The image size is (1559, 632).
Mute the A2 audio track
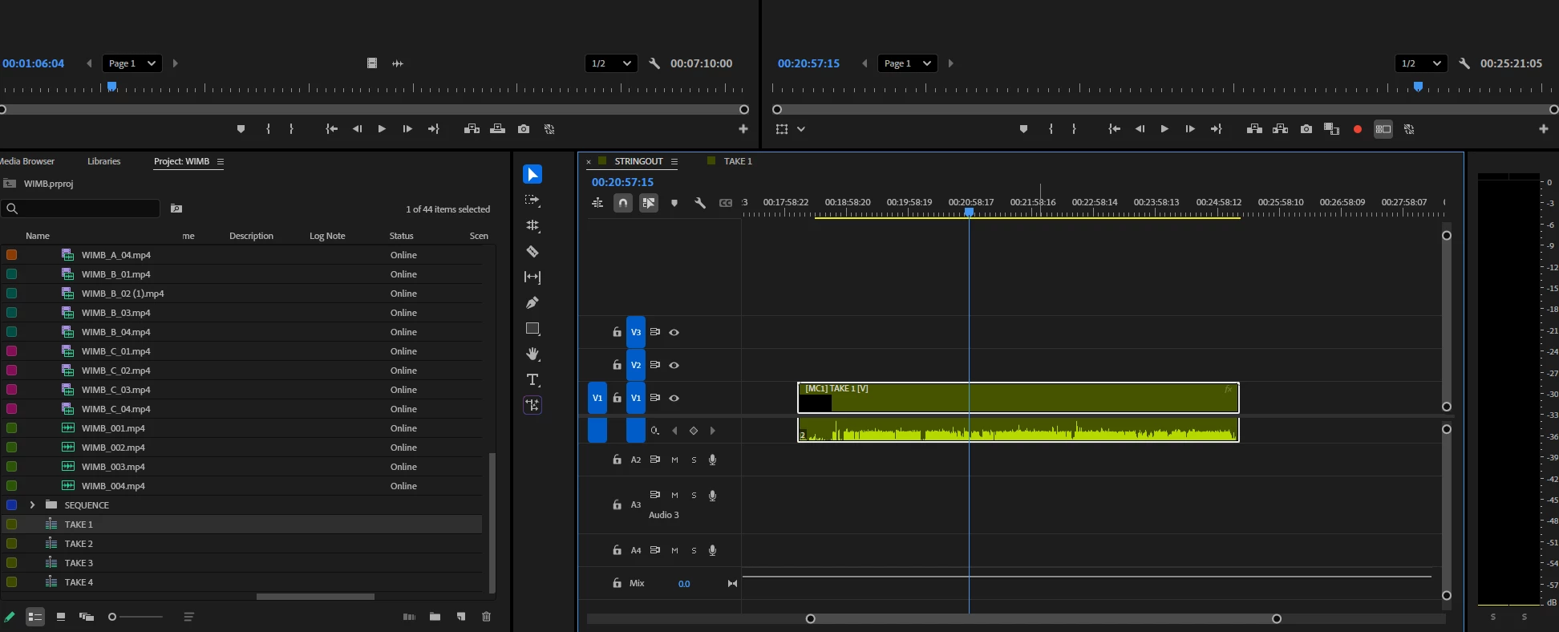point(674,460)
